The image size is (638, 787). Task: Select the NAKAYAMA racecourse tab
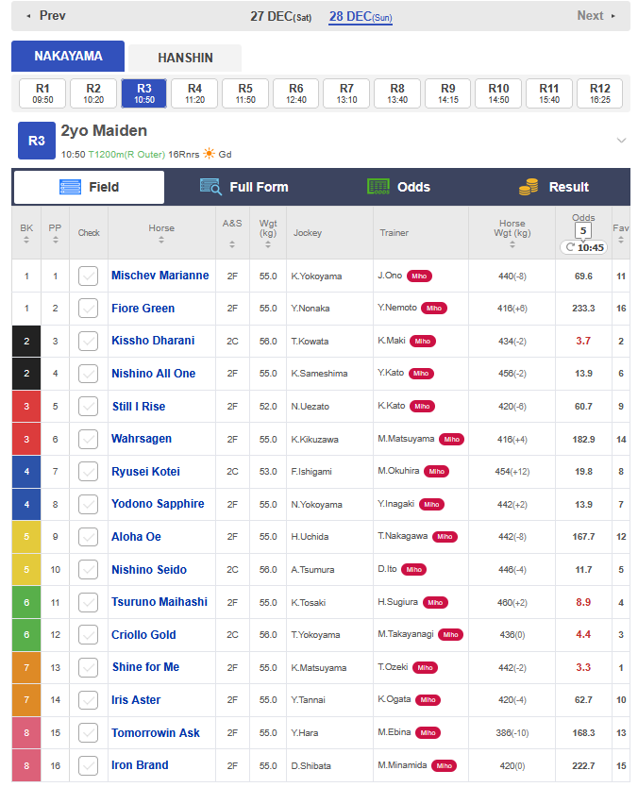pos(68,57)
